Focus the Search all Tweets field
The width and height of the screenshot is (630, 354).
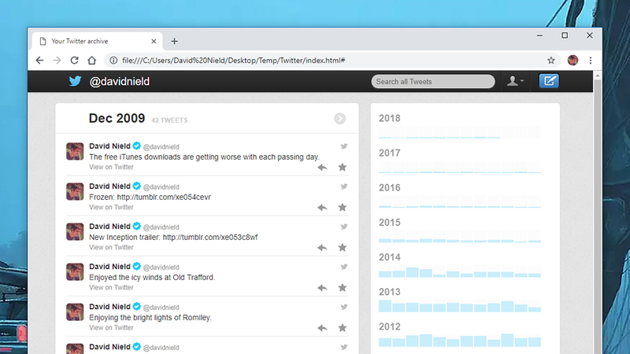(x=432, y=82)
